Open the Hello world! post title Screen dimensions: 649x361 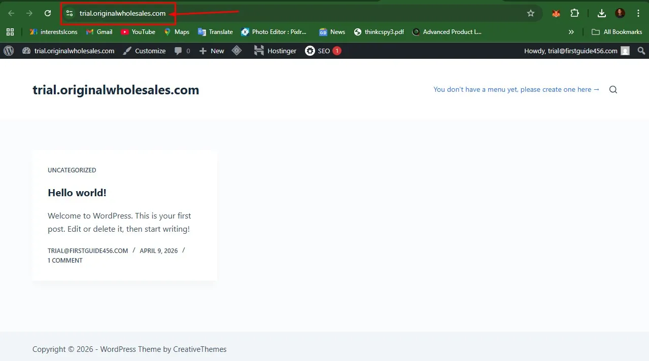[77, 193]
